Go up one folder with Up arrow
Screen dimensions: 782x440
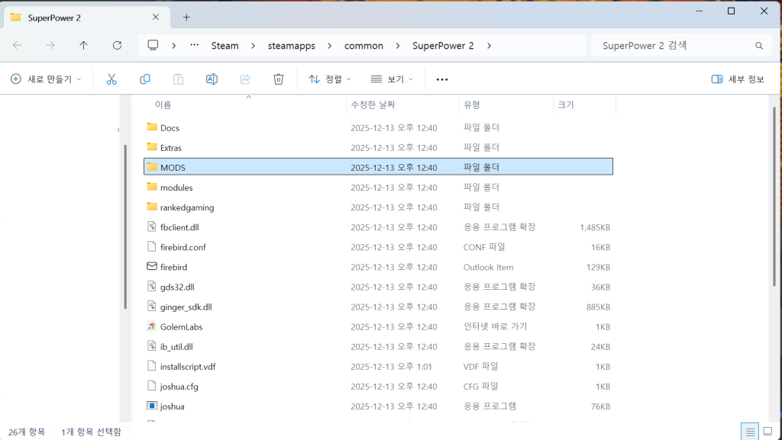(x=83, y=46)
